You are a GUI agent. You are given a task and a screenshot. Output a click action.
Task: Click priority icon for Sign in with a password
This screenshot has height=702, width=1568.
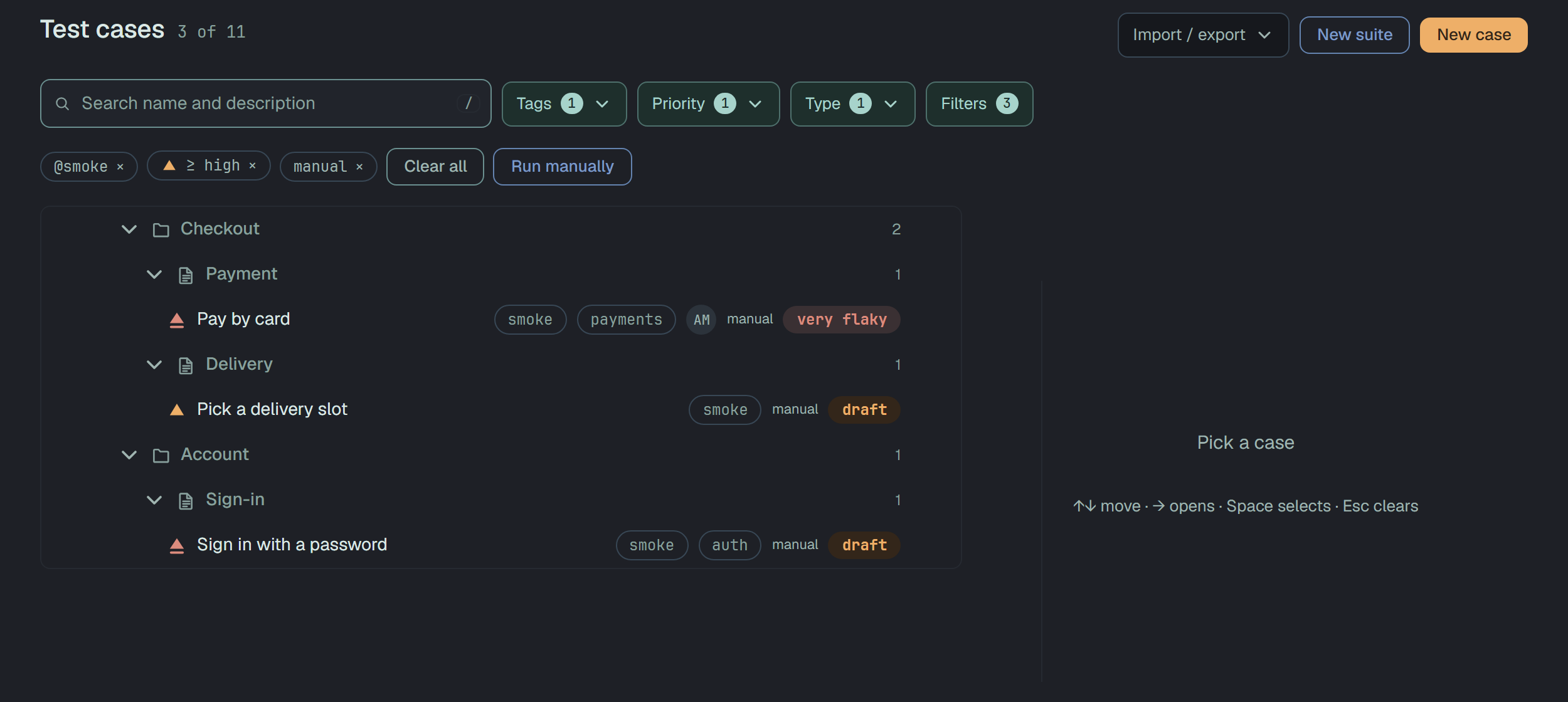pyautogui.click(x=177, y=545)
